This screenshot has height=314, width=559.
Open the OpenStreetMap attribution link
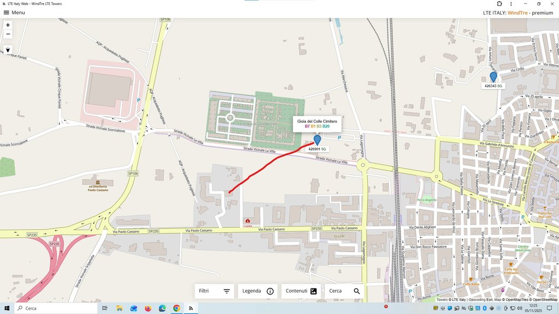[x=545, y=300]
